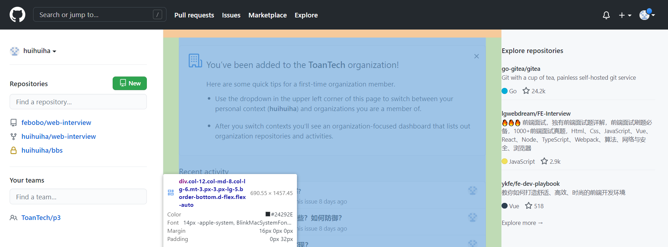Image resolution: width=668 pixels, height=247 pixels.
Task: Open the Marketplace nav item
Action: click(267, 15)
